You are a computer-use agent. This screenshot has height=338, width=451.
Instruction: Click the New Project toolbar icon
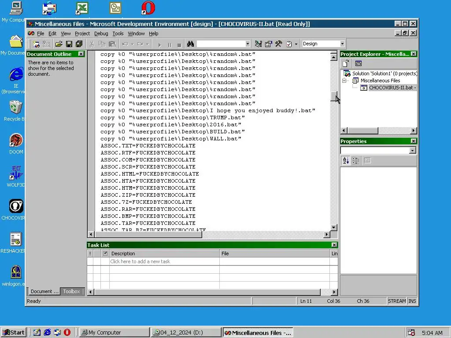pyautogui.click(x=36, y=44)
